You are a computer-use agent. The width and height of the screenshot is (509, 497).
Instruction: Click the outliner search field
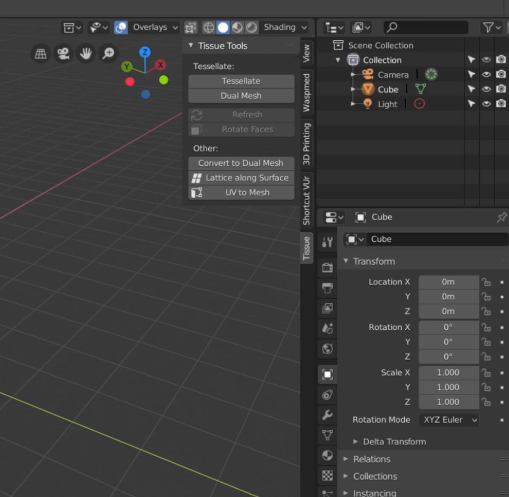(426, 27)
